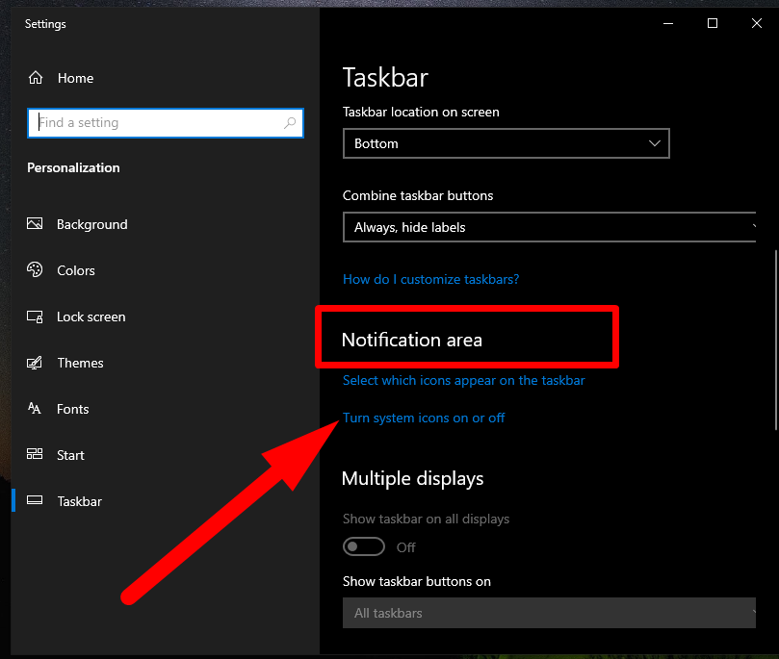
Task: Open Themes settings
Action: tap(80, 363)
